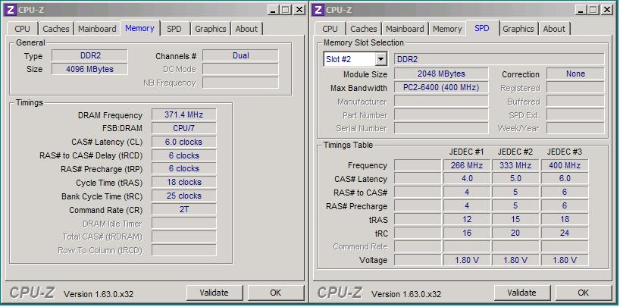The image size is (620, 307).
Task: Close the right CPU-Z window
Action: [x=607, y=10]
